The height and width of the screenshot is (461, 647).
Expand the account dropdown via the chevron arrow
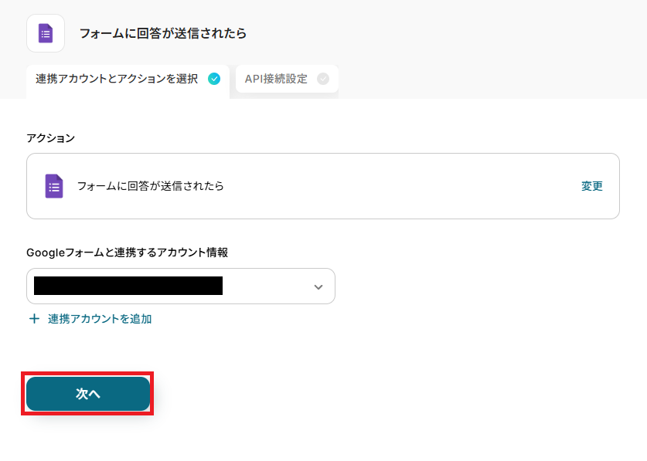coord(318,286)
